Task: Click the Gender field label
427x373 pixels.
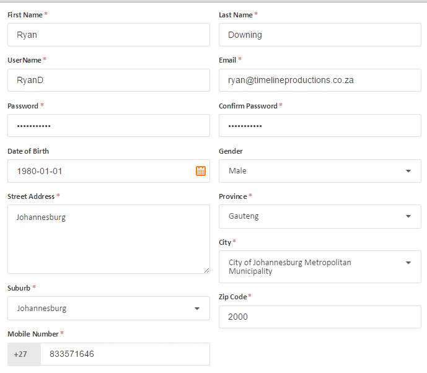Action: tap(231, 151)
